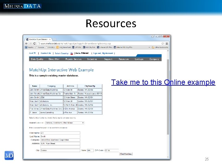Screen dimensions: 222x167
Task: Open the Internal MD Obj Wiki bookmark
Action: (x=123, y=47)
